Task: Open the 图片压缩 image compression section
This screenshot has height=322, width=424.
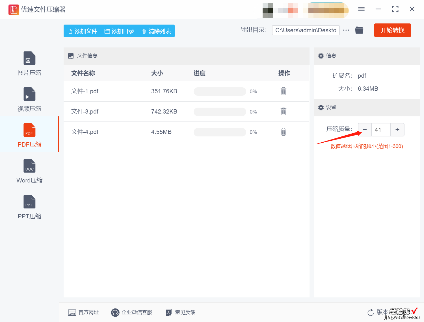Action: click(29, 64)
